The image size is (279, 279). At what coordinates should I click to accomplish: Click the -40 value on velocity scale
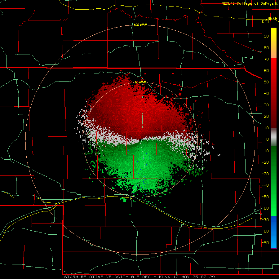tap(265, 185)
